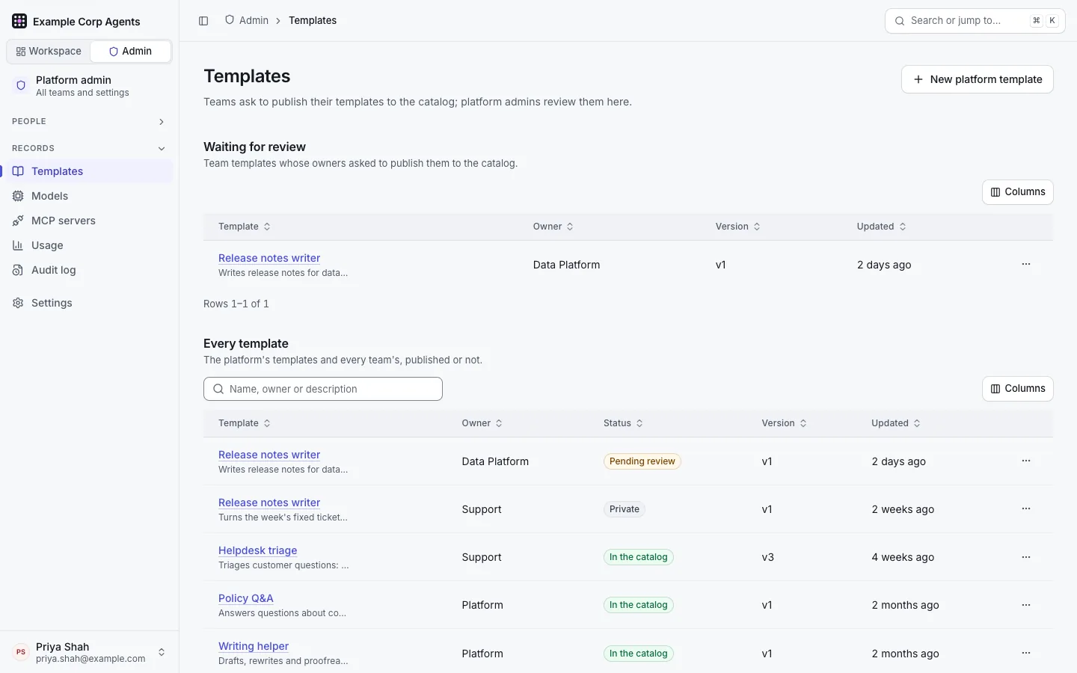Sort Every template table by Version
The image size is (1077, 673).
[x=784, y=423]
